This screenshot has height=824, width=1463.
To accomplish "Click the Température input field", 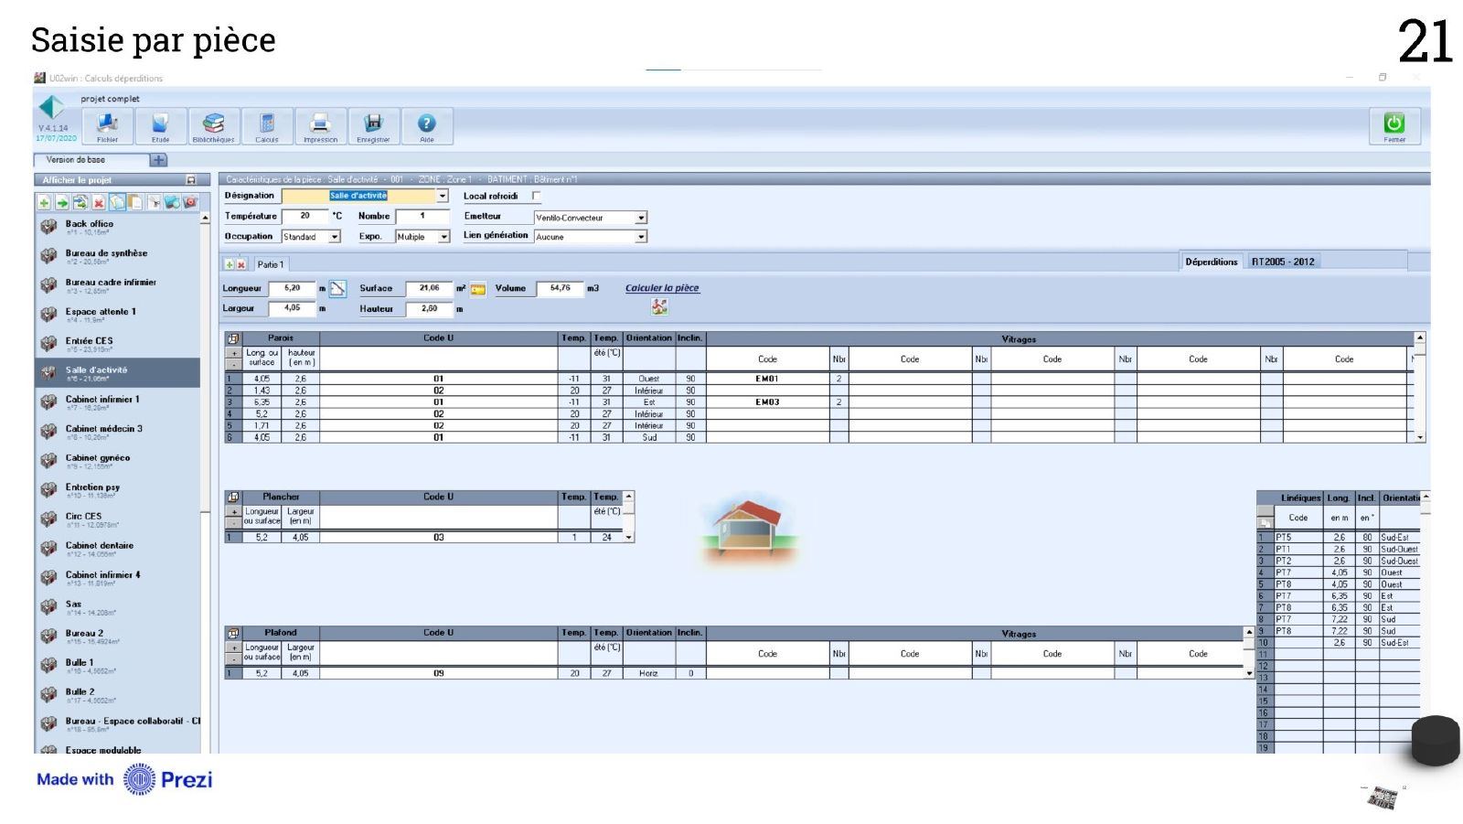I will pyautogui.click(x=305, y=217).
